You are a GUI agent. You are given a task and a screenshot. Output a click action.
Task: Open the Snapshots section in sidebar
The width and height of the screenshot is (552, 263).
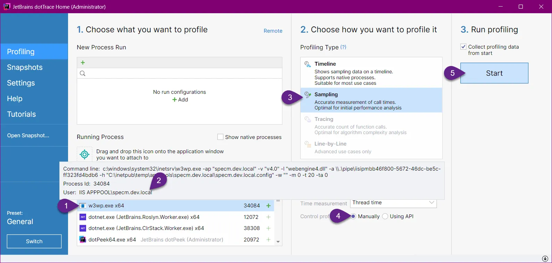25,67
